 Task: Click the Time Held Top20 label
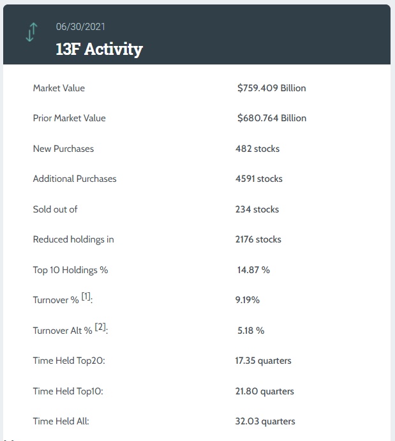68,361
